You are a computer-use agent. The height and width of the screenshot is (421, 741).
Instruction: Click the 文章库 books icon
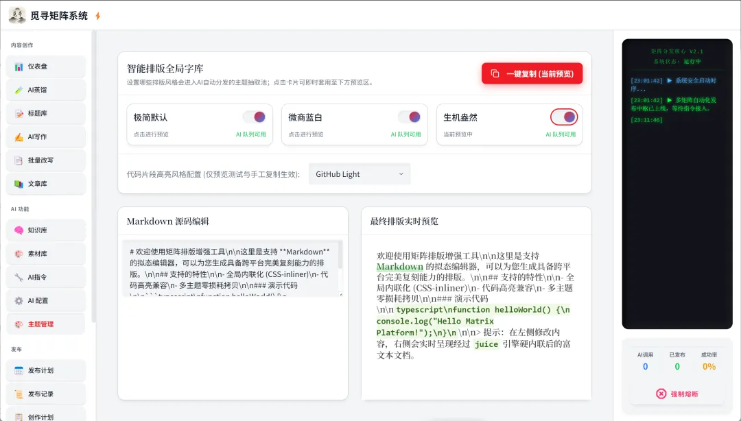19,184
